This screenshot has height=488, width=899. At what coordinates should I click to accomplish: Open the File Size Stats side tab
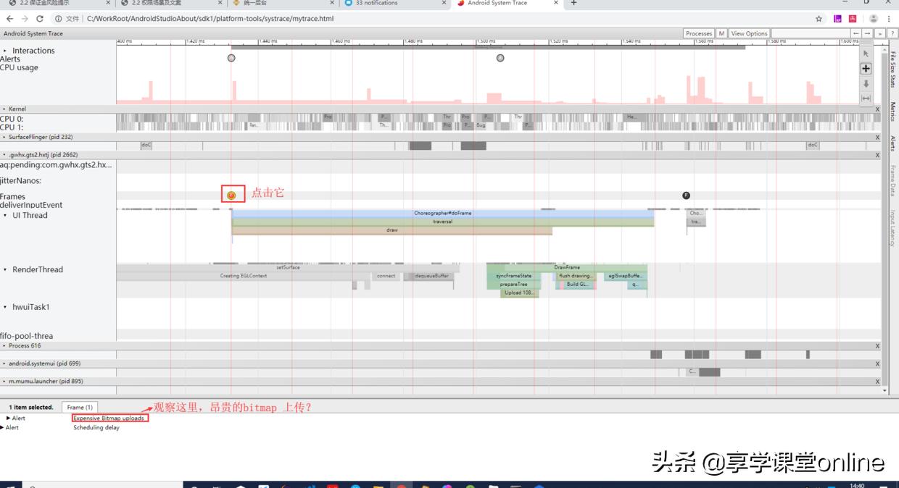(892, 69)
